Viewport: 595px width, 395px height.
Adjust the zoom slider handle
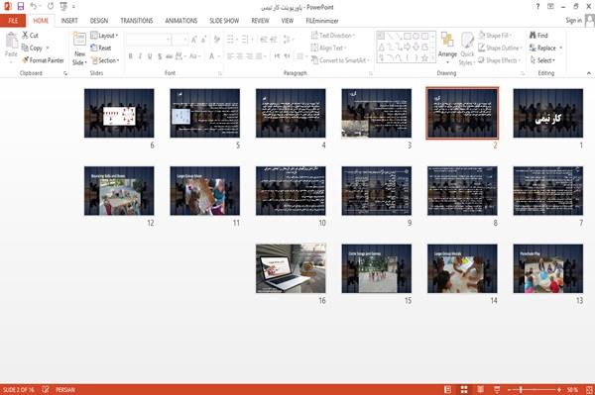coord(521,389)
